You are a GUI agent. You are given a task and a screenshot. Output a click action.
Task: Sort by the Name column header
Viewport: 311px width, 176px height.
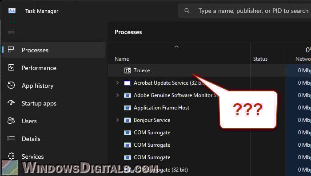122,59
